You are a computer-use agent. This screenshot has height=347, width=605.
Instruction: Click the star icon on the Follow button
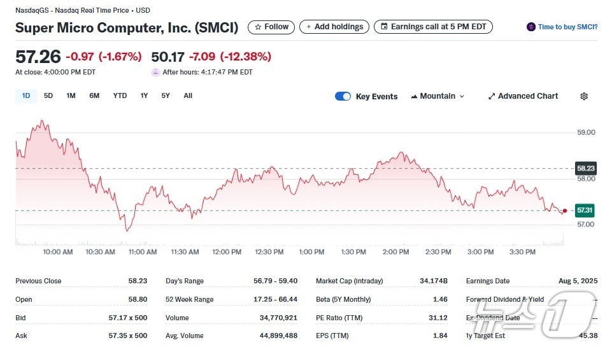(258, 27)
